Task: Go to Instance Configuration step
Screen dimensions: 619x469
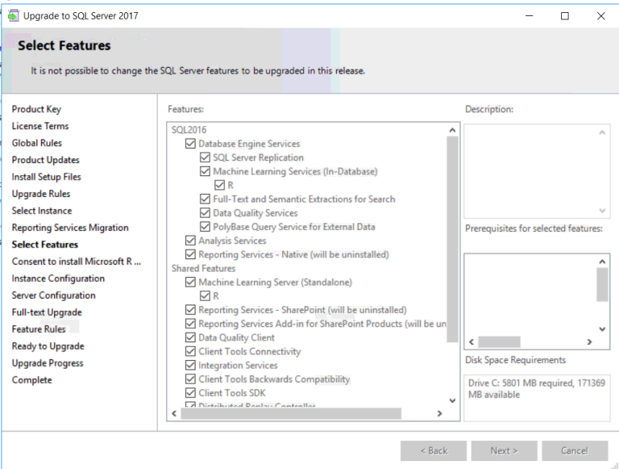Action: click(58, 278)
